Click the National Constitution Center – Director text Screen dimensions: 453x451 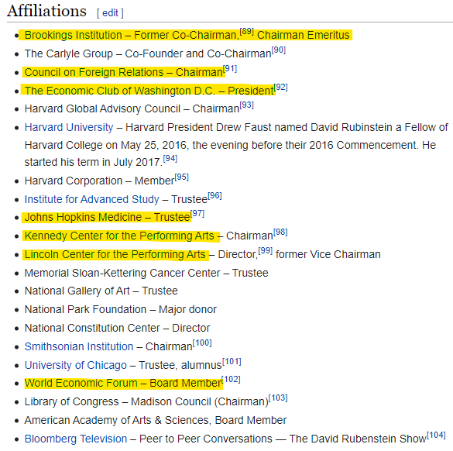pyautogui.click(x=117, y=328)
